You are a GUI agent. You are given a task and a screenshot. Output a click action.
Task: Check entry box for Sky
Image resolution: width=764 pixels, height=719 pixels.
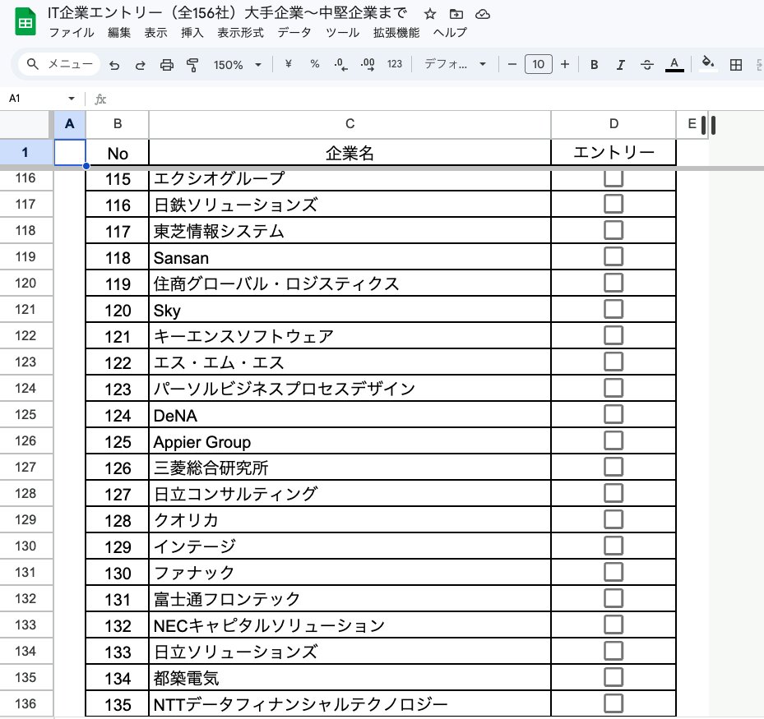click(x=614, y=309)
